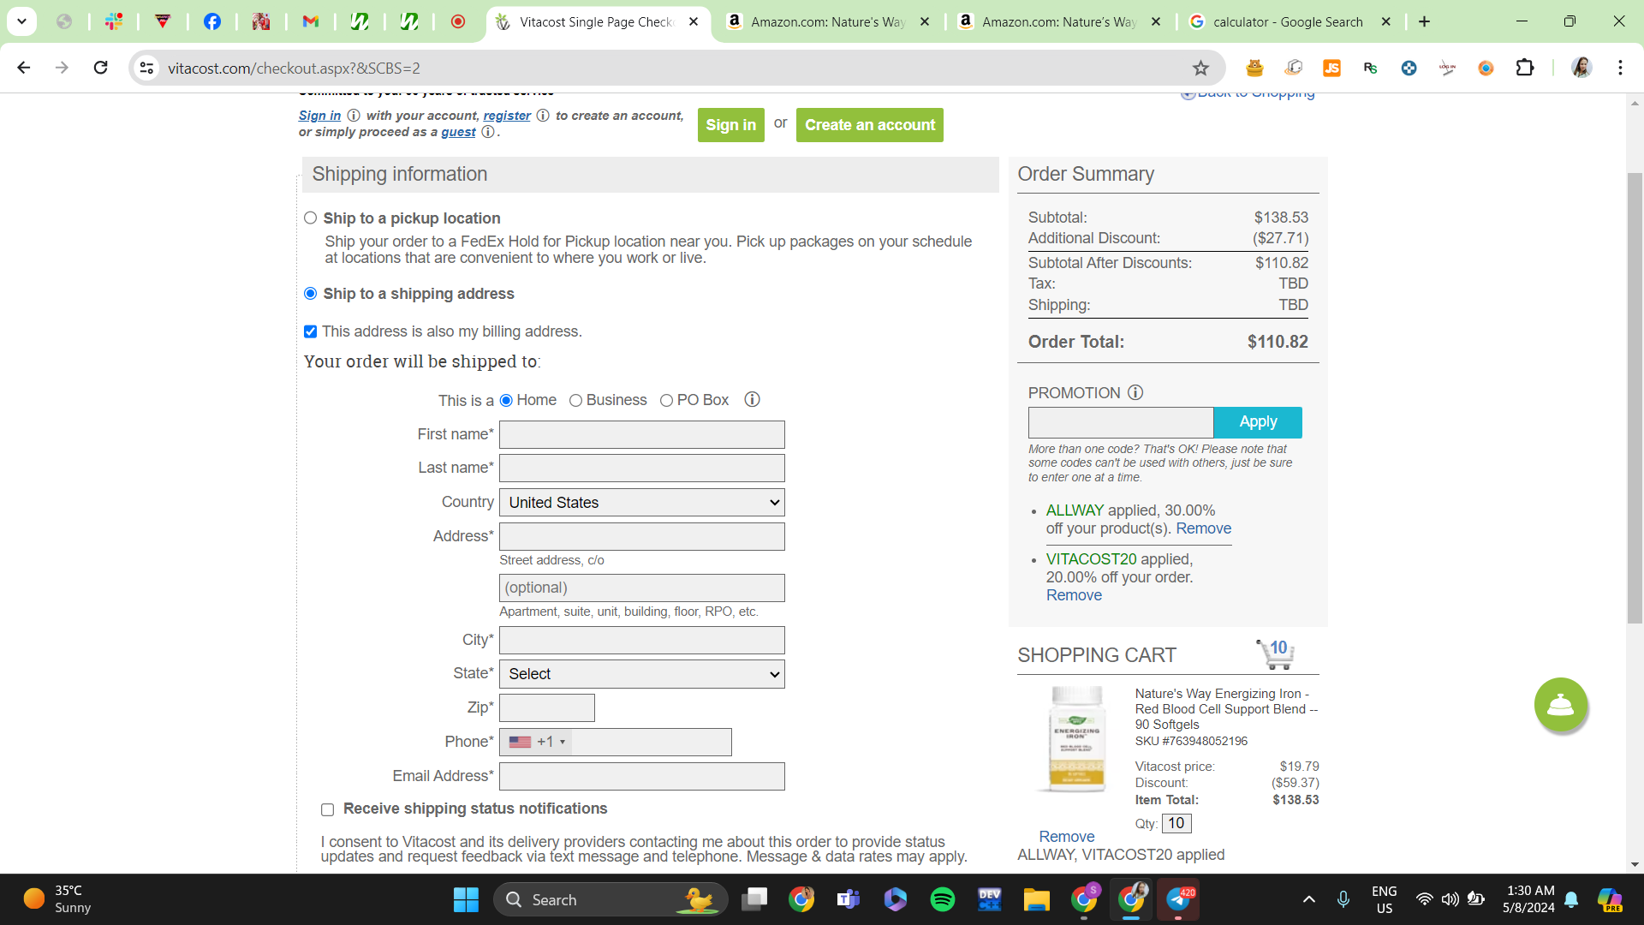The width and height of the screenshot is (1644, 925).
Task: Open the green concierge bell chat button
Action: point(1560,705)
